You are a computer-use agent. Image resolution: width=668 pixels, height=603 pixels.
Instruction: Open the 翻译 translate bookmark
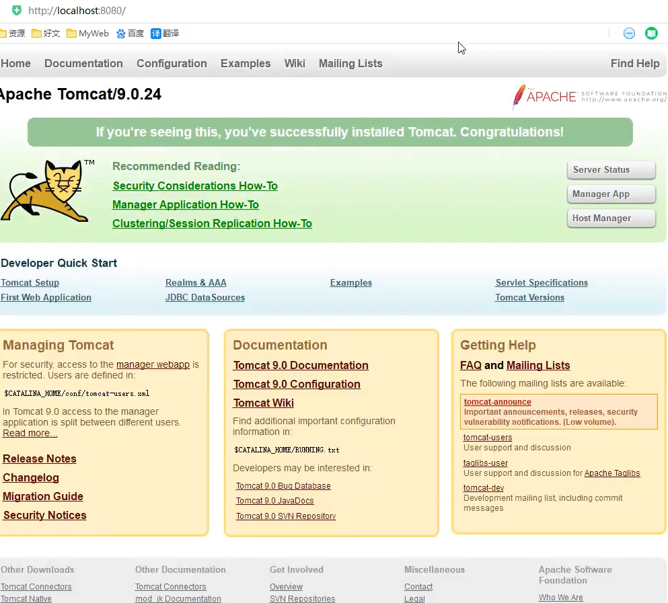point(165,33)
